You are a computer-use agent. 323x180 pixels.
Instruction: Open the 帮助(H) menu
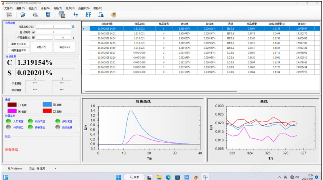98,8
